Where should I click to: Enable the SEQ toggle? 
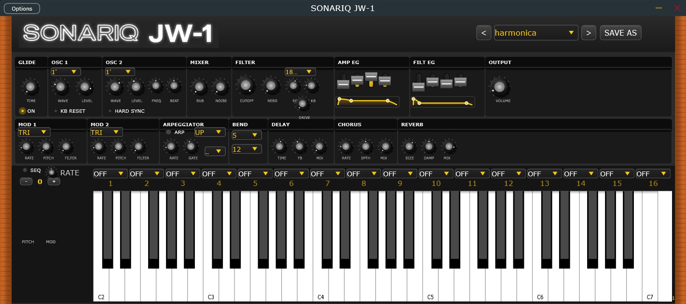25,170
